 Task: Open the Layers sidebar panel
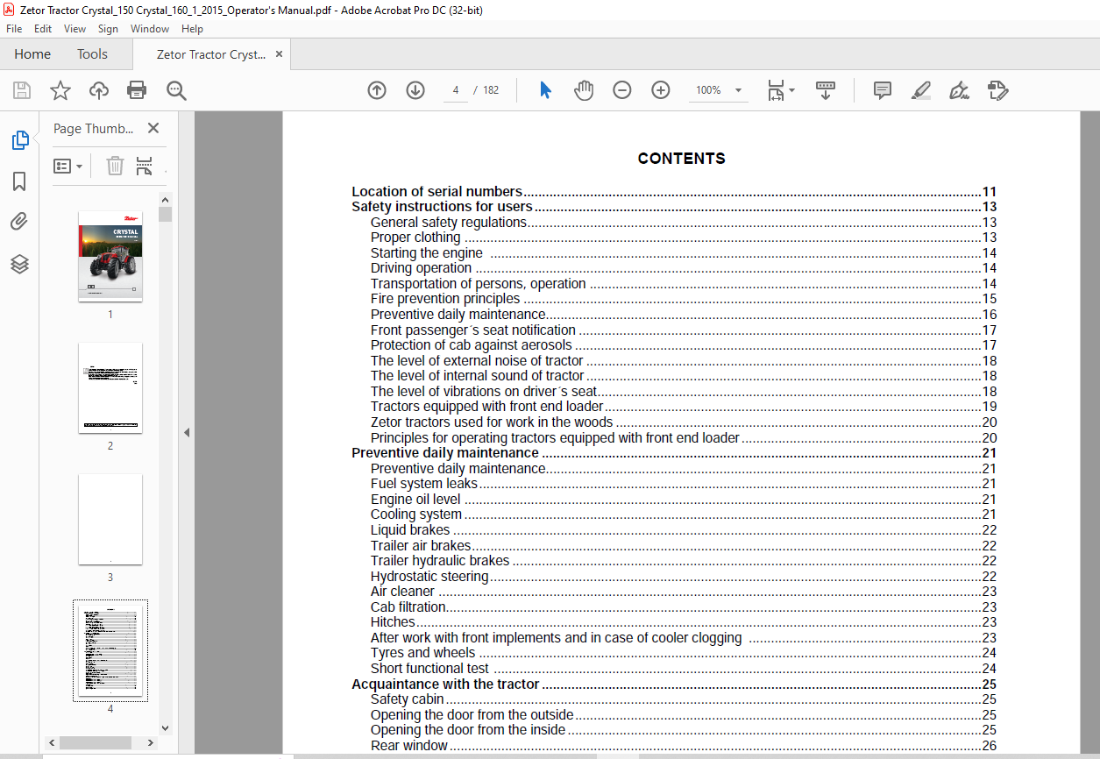coord(19,264)
